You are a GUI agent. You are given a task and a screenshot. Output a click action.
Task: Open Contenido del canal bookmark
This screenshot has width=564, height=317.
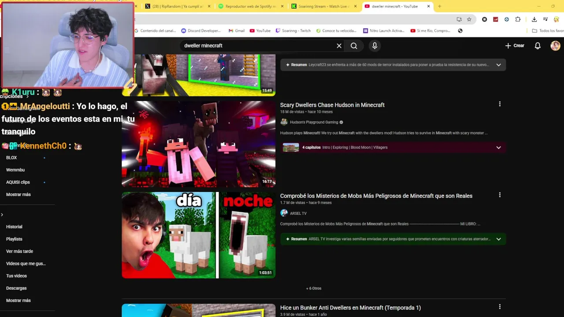click(x=155, y=31)
